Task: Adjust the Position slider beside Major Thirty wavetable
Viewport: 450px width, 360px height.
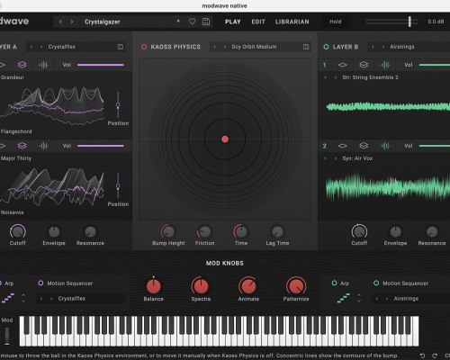Action: pos(118,185)
